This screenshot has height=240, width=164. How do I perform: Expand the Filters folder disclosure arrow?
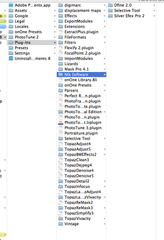coord(105,42)
